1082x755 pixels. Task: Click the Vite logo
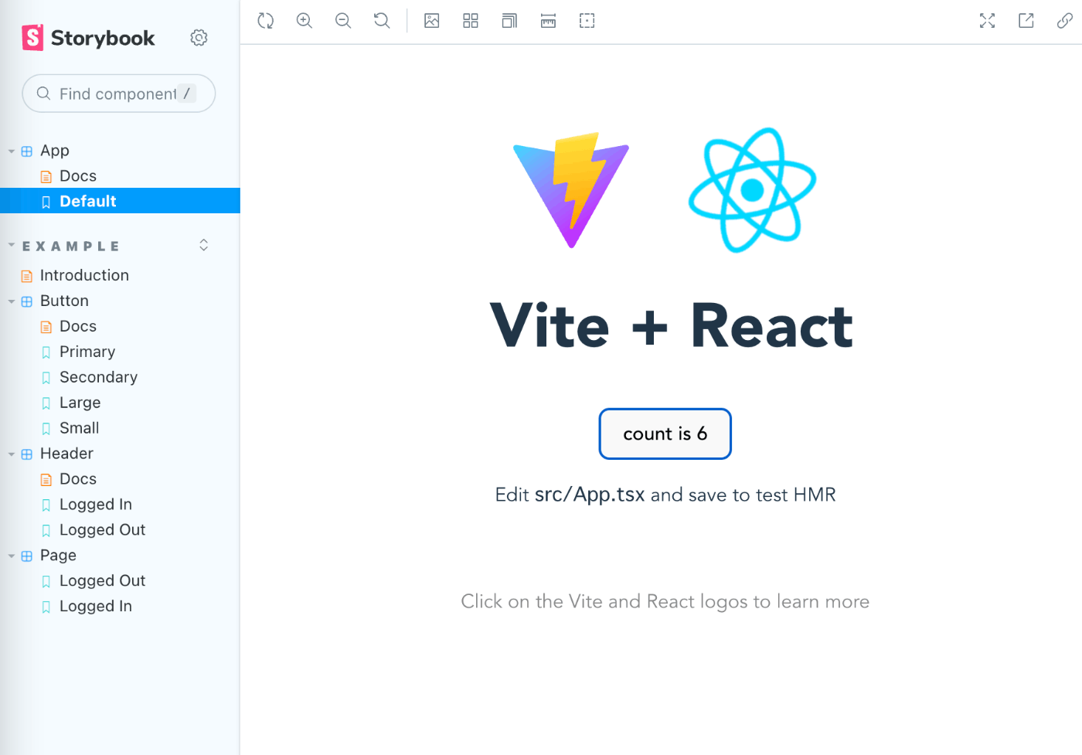[571, 190]
